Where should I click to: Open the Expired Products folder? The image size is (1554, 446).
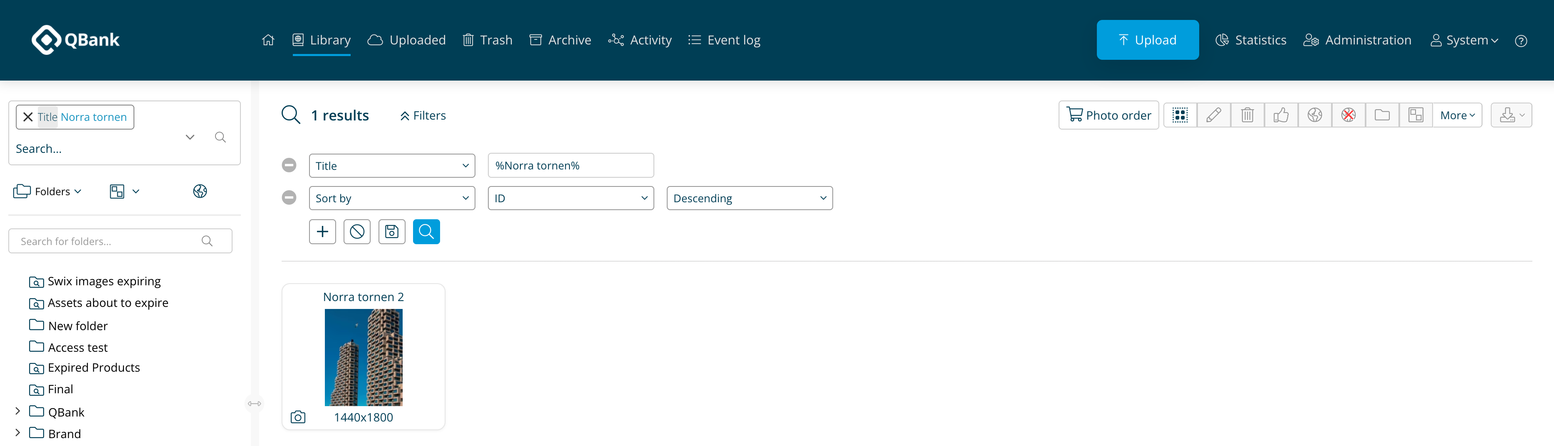(x=84, y=368)
